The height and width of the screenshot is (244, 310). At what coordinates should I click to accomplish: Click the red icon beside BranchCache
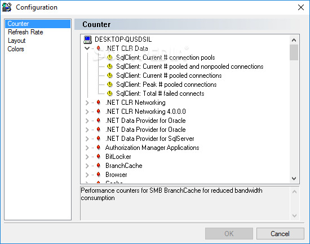(x=99, y=166)
